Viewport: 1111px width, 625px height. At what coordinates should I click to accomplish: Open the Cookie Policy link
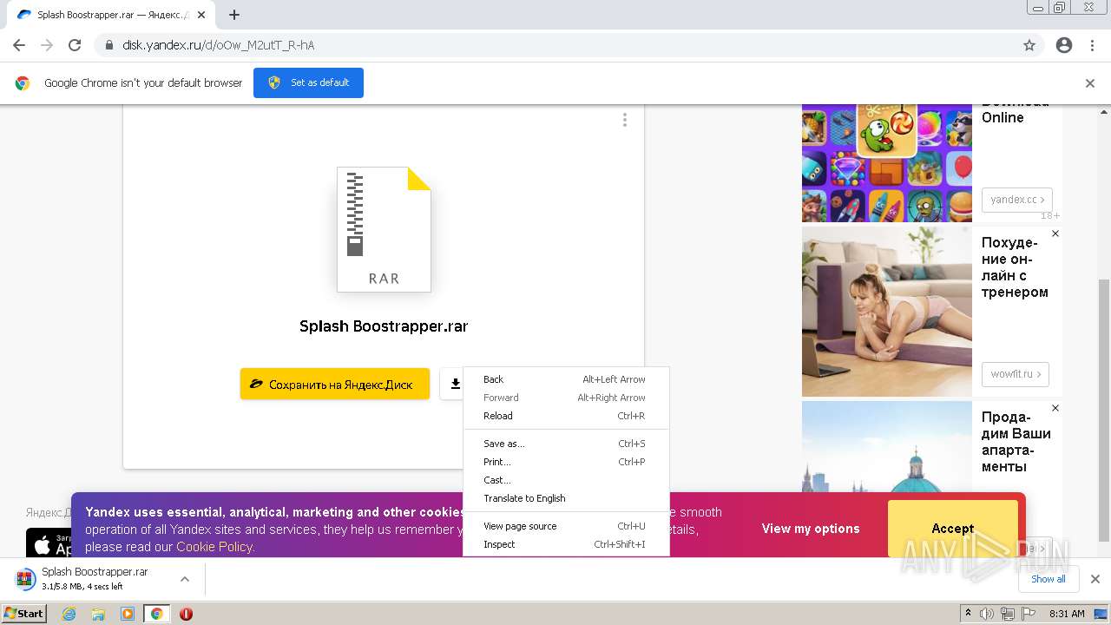click(x=214, y=547)
